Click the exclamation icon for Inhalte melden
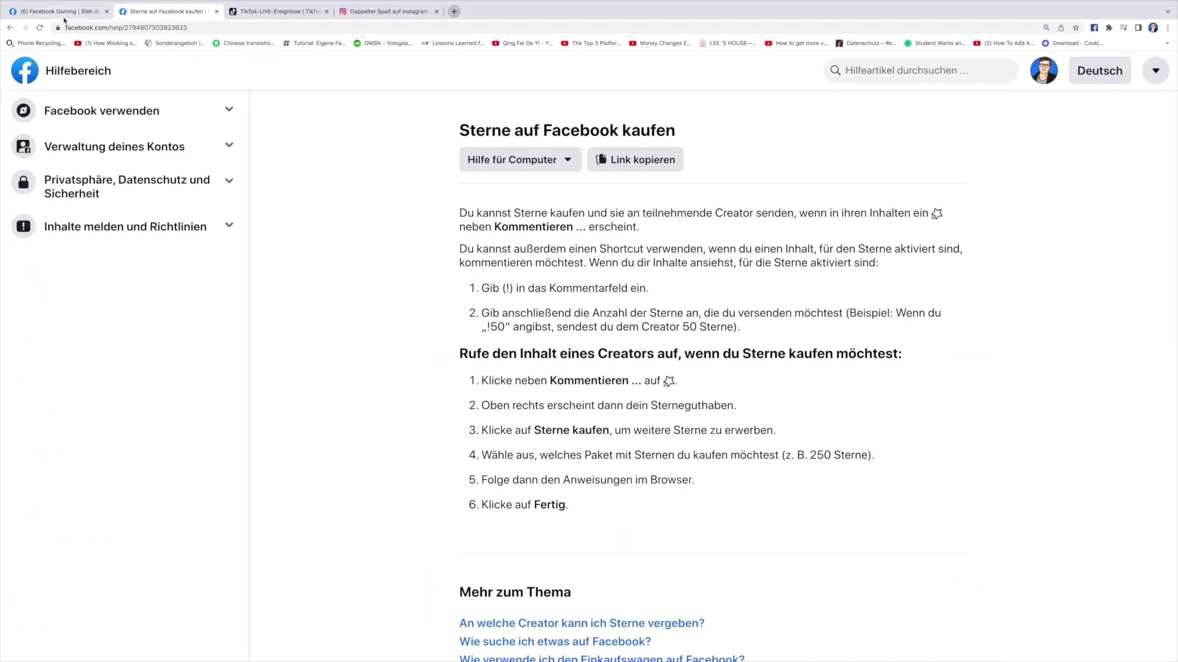The width and height of the screenshot is (1178, 662). tap(23, 226)
